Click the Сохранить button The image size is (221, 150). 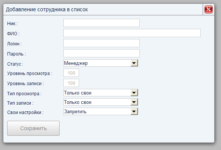point(33,128)
